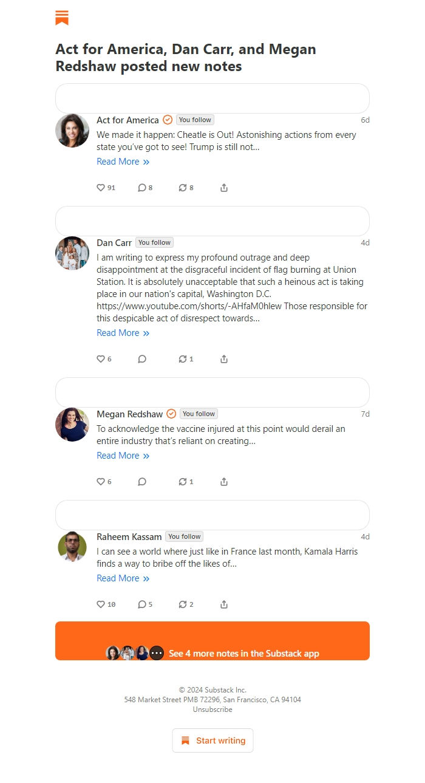425x783 pixels.
Task: Expand Megan Redshaw's note via Read More
Action: click(x=123, y=456)
